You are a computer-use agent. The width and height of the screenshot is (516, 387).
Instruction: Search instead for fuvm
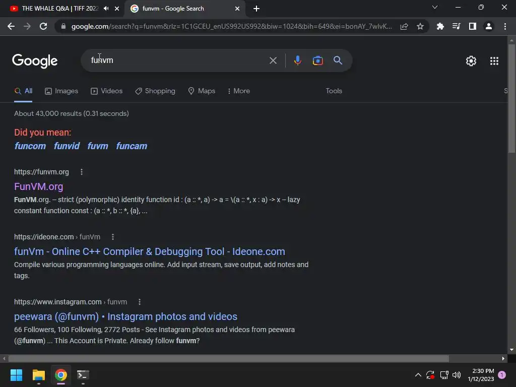[98, 146]
